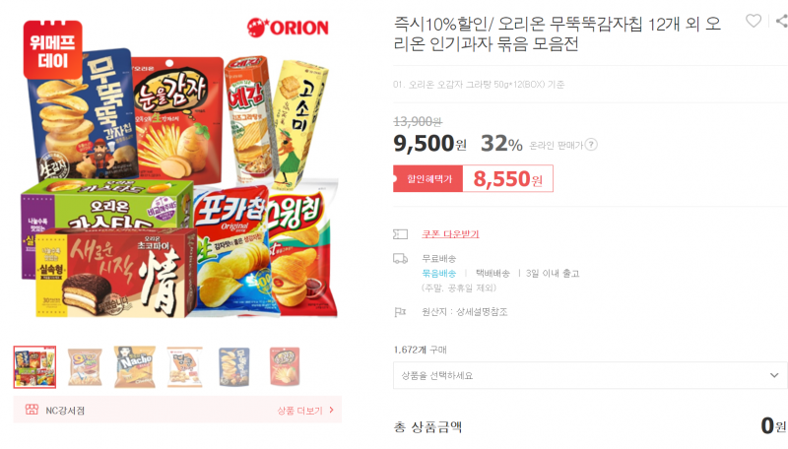Click the origin flag icon
The height and width of the screenshot is (449, 788).
pyautogui.click(x=400, y=312)
